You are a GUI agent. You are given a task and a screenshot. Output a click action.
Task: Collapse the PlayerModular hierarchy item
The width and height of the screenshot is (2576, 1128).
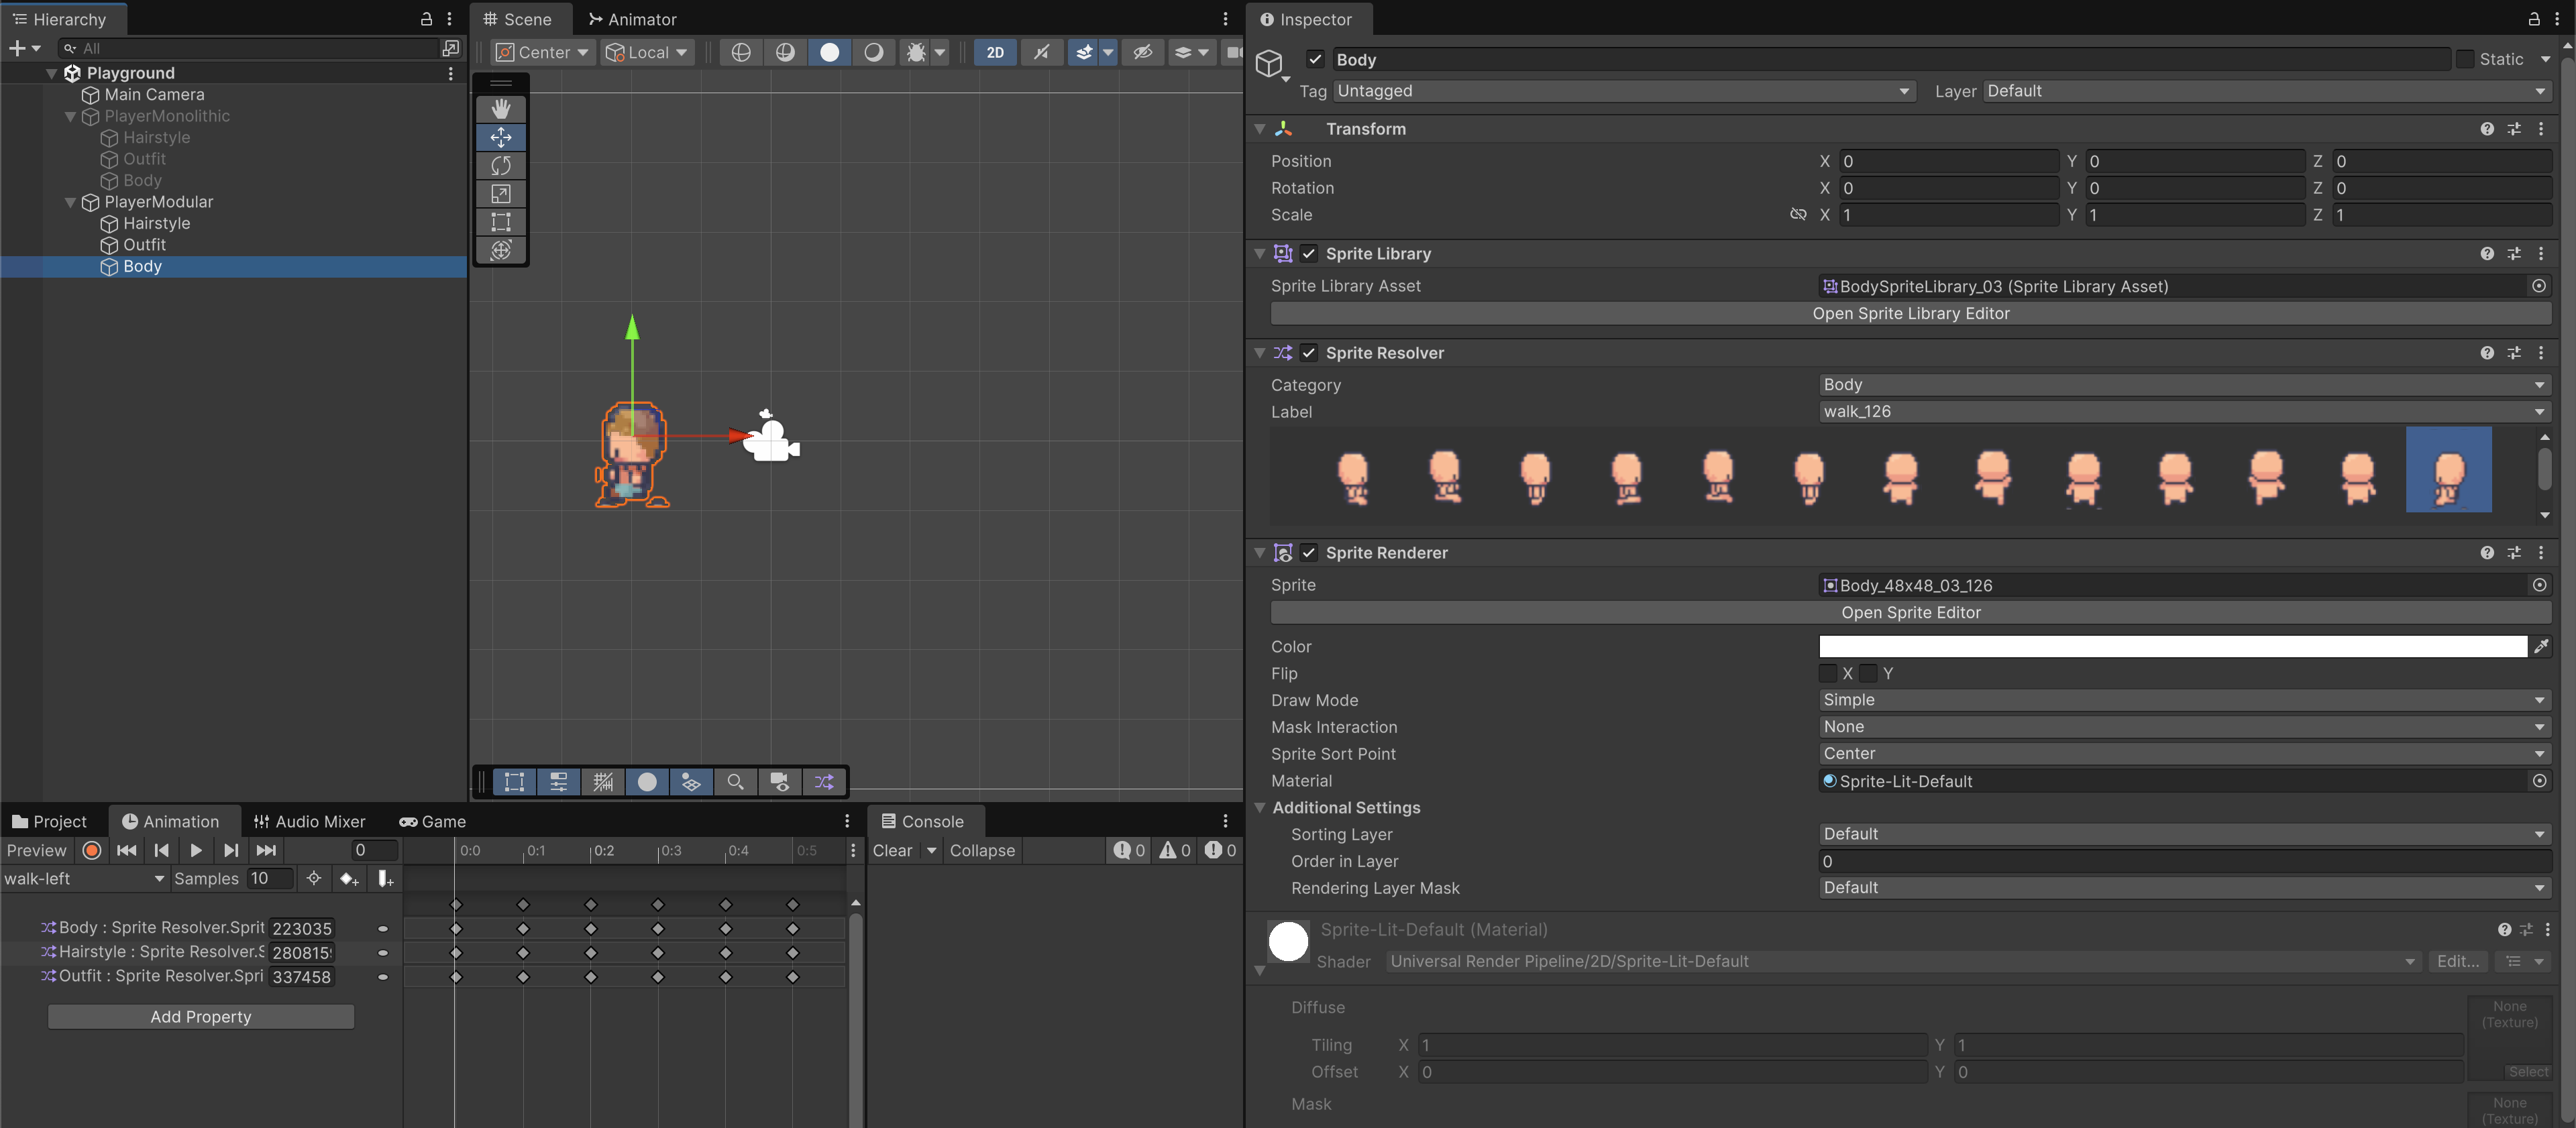70,202
